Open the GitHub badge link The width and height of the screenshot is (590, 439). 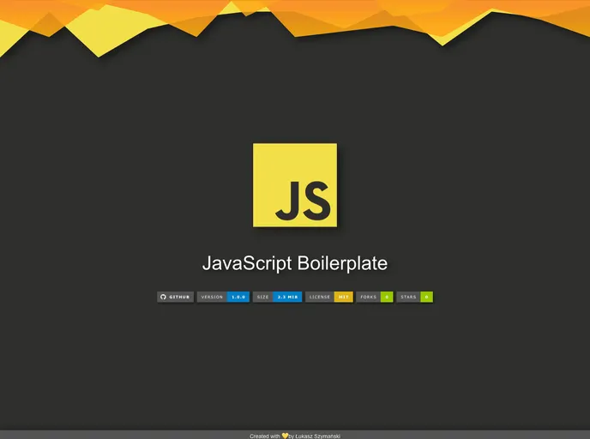(x=175, y=297)
